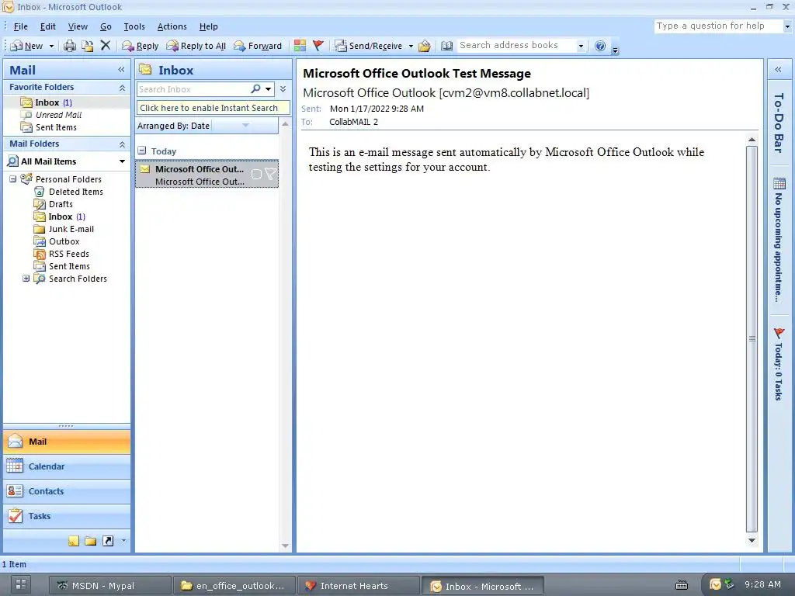Minimize the Mail navigation pane
This screenshot has height=596, width=795.
click(x=121, y=69)
